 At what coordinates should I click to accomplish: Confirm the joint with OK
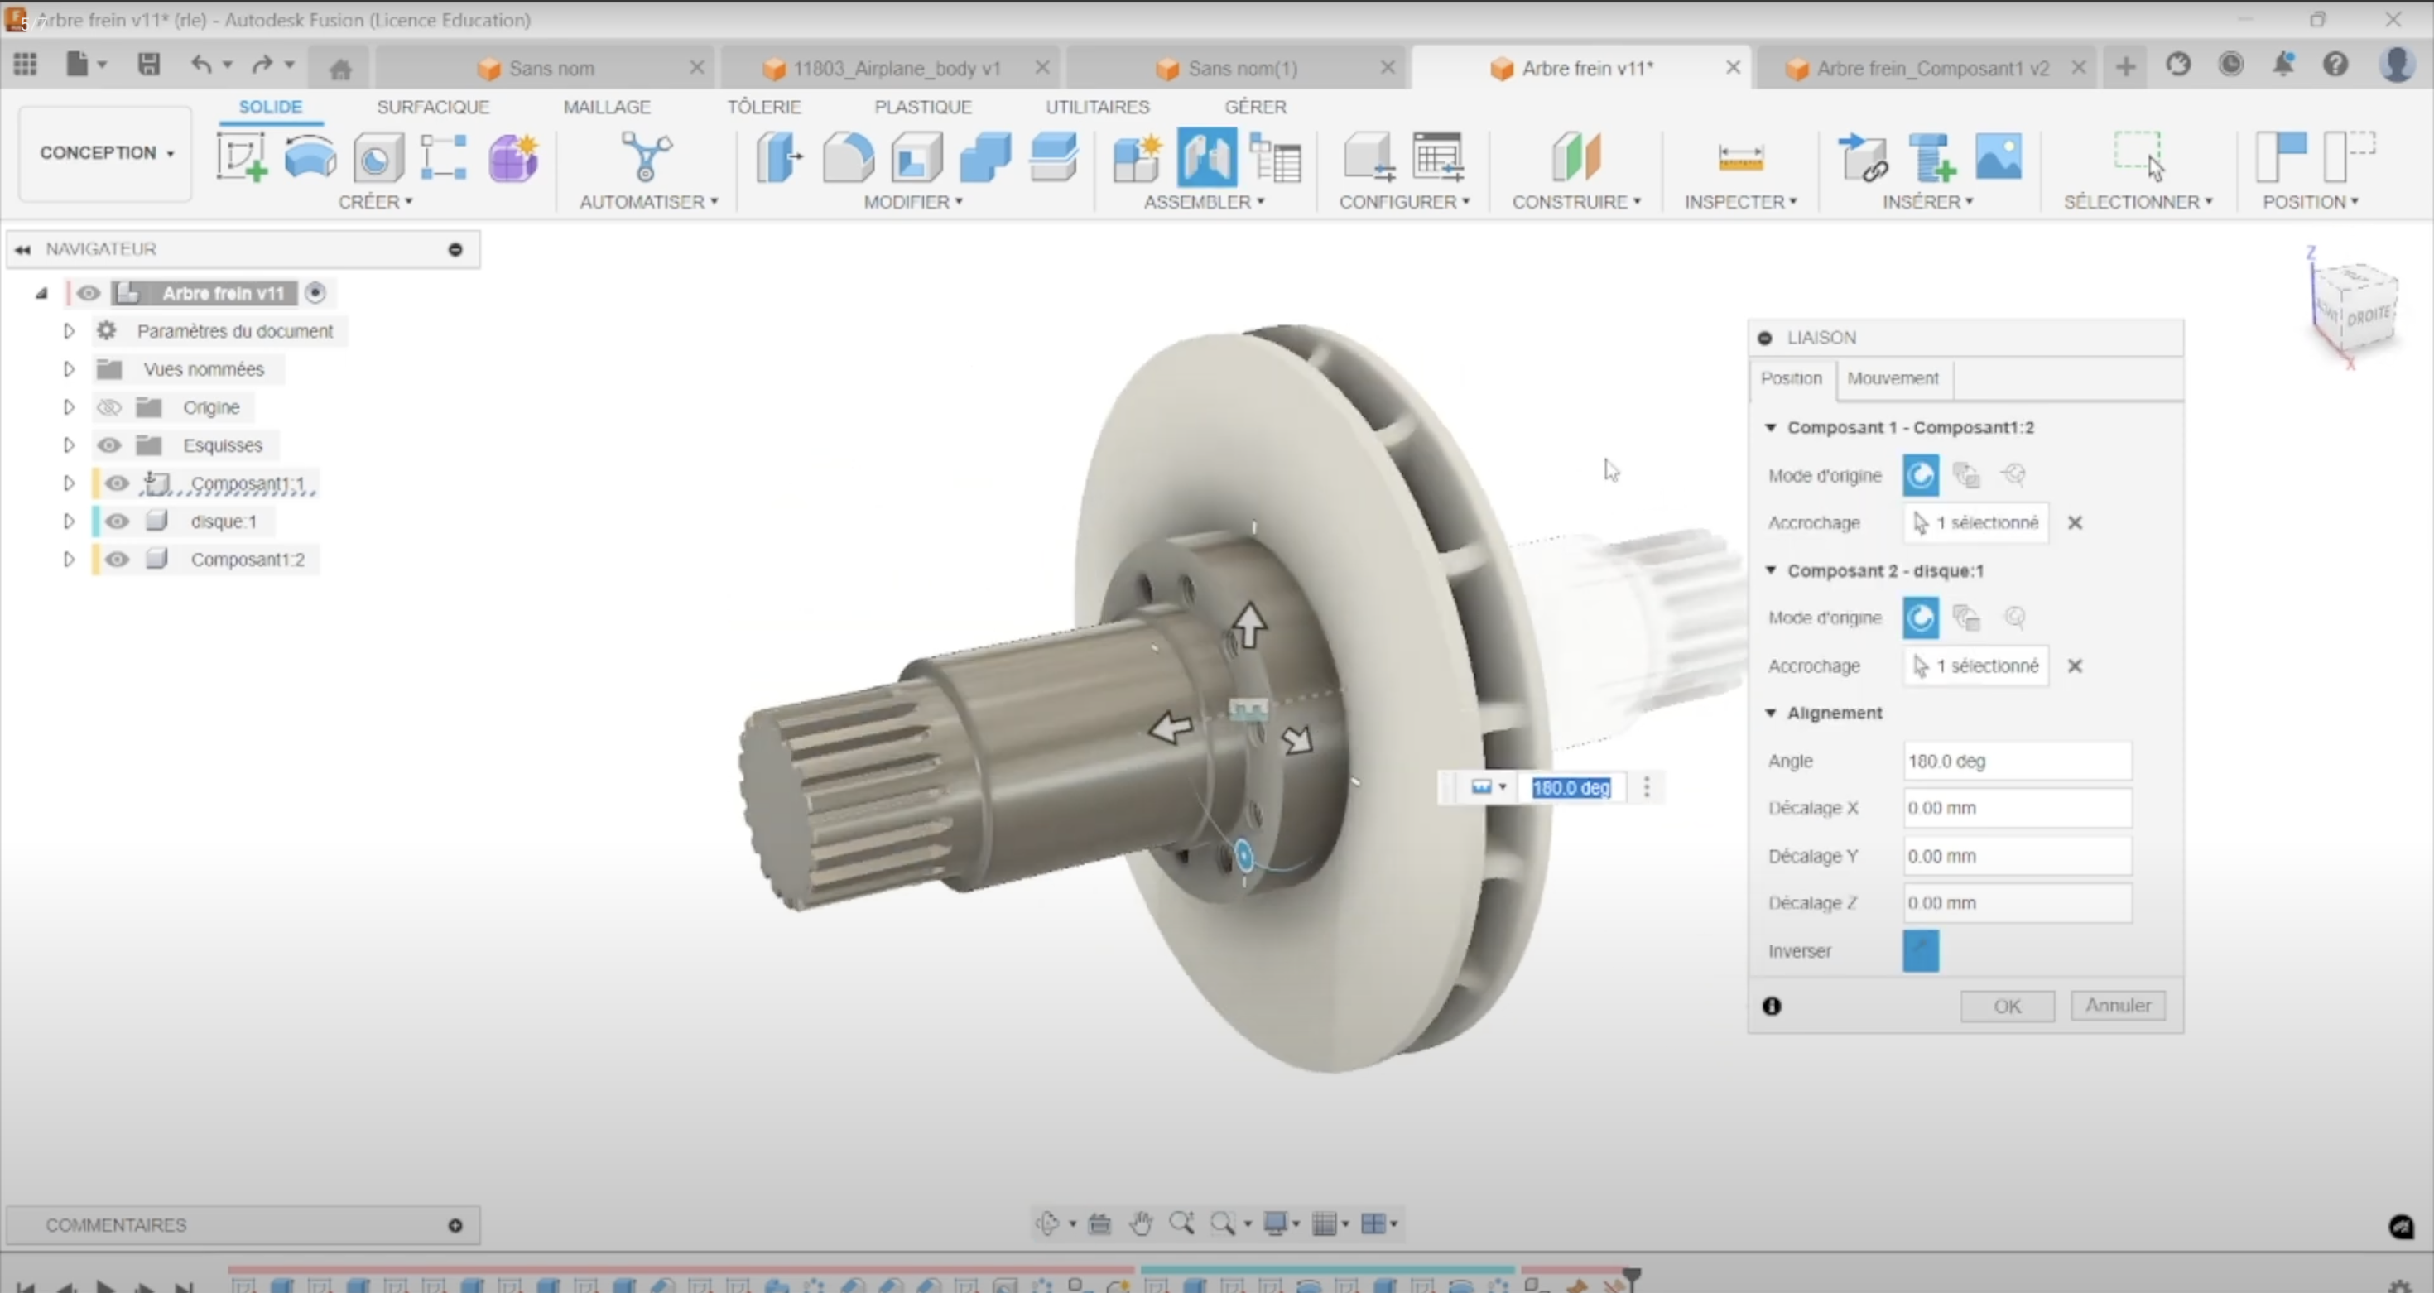point(2007,1006)
